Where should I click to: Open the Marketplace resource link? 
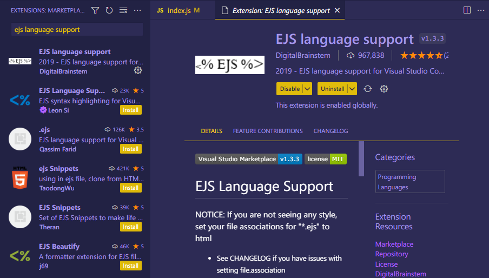(394, 244)
